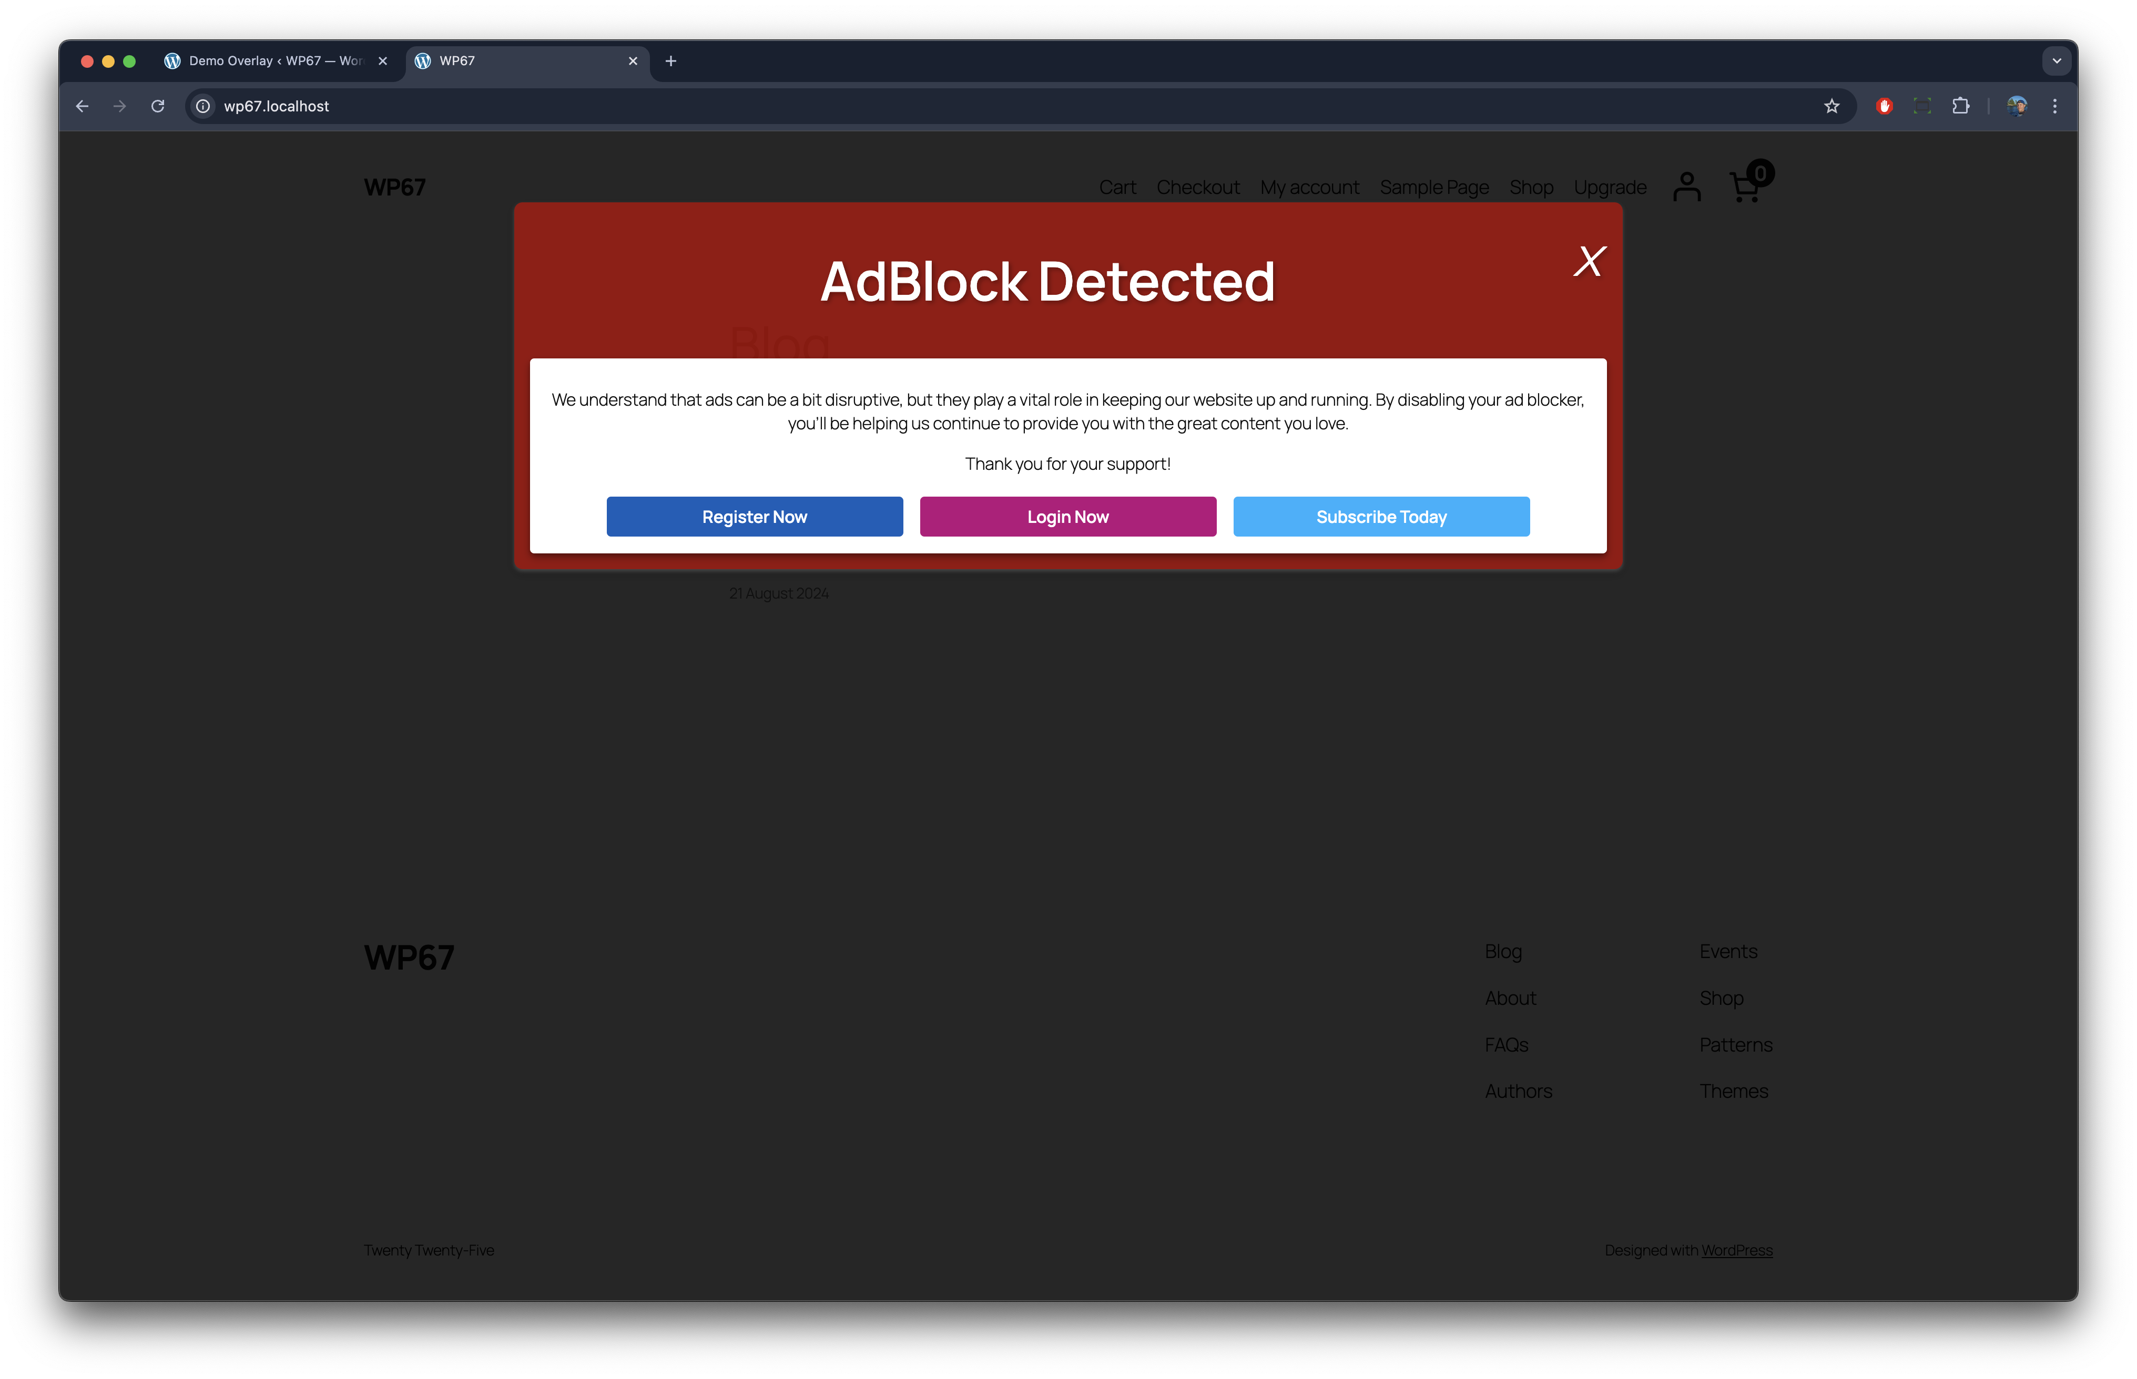Image resolution: width=2137 pixels, height=1379 pixels.
Task: Expand the tab search dropdown arrow
Action: [x=2057, y=61]
